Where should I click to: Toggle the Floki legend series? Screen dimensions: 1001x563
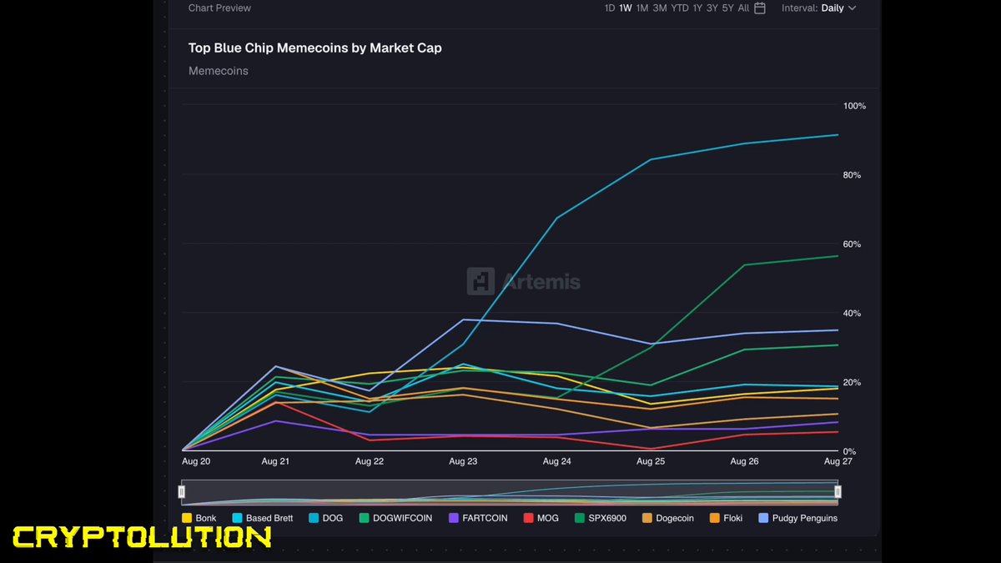726,518
